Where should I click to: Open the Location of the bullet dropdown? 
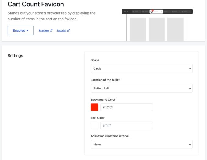tap(142, 88)
